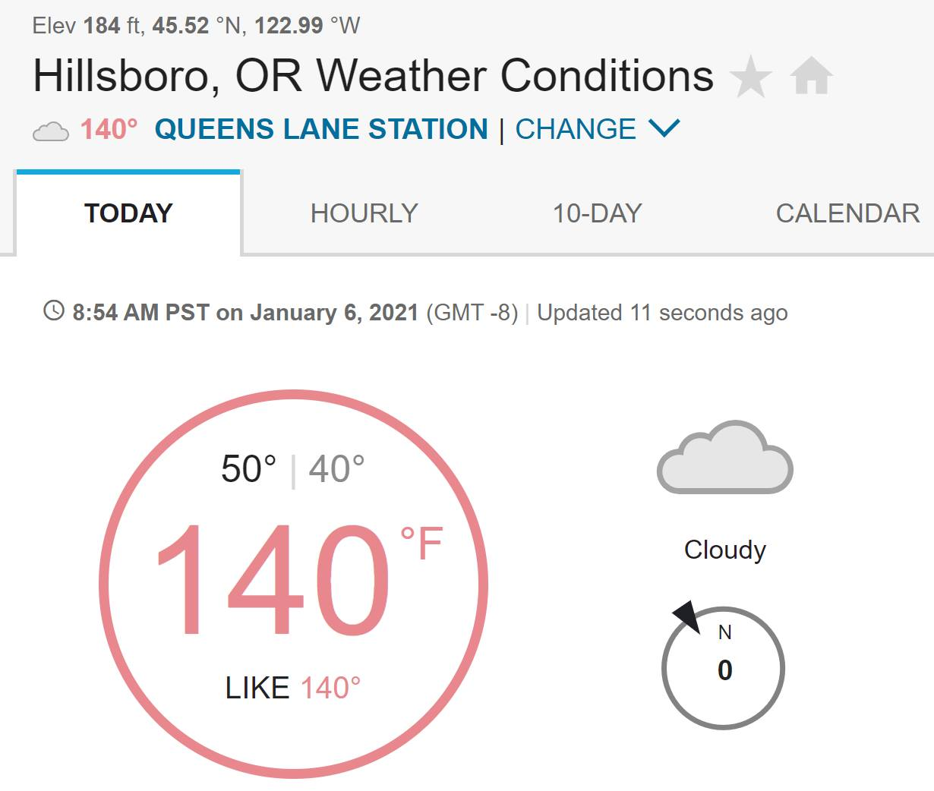Expand the CHANGE station chevron arrow
Viewport: 934px width, 791px height.
click(664, 128)
